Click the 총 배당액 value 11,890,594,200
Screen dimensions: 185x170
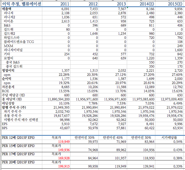point(59,99)
